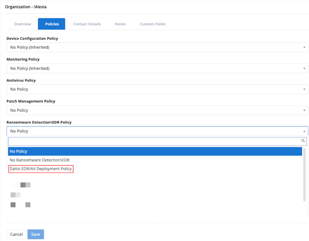
Task: Click the Device Configuration Policy dropdown arrow
Action: click(304, 48)
